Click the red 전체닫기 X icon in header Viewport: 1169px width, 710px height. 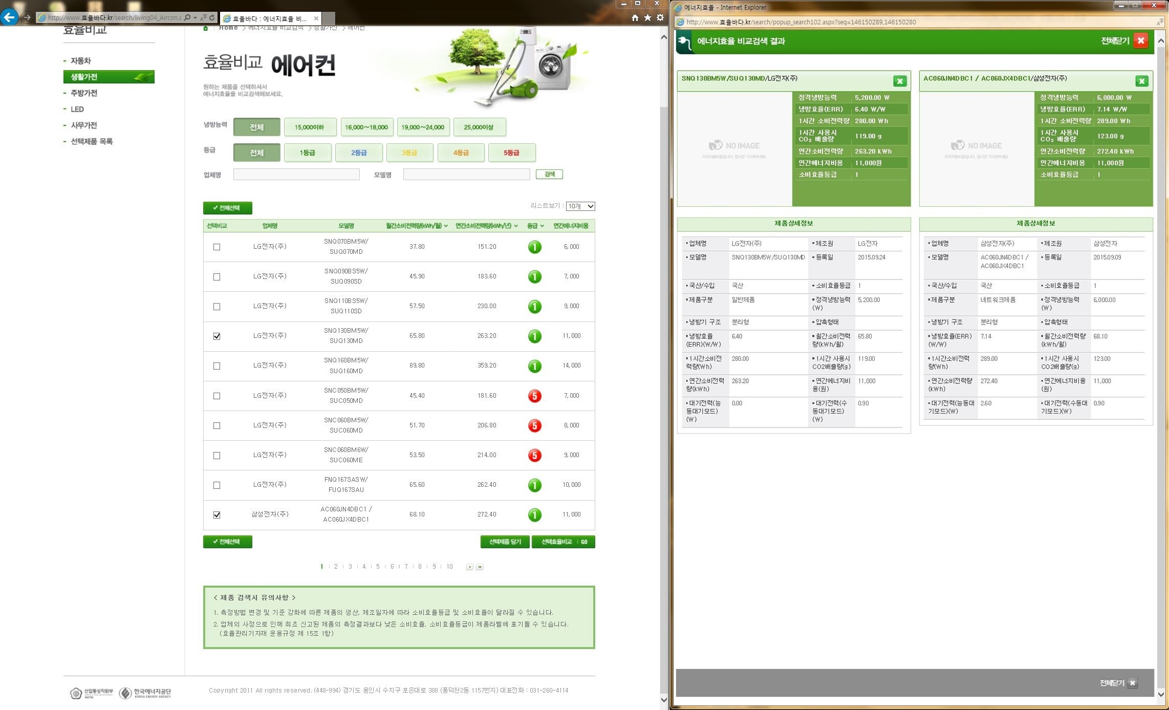tap(1141, 40)
